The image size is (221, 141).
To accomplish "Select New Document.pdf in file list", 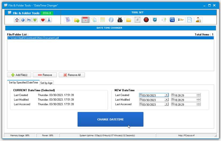I will pyautogui.click(x=110, y=38).
